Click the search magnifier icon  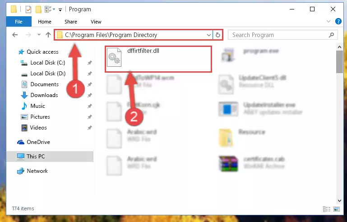coord(331,35)
